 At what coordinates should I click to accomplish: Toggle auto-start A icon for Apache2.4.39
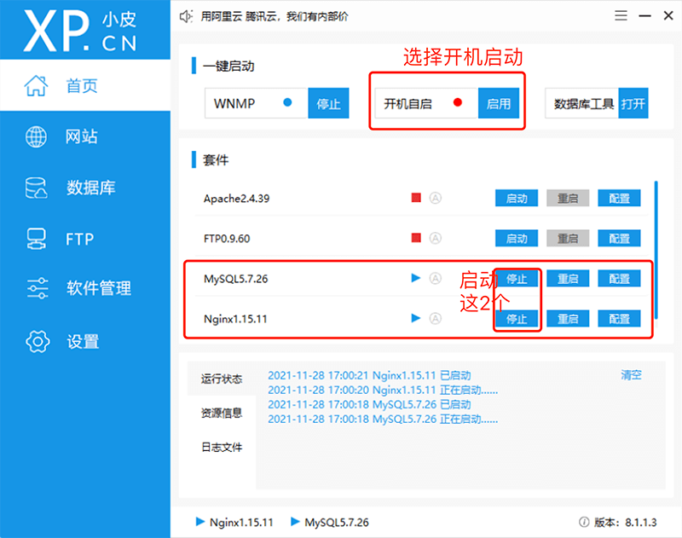click(436, 198)
